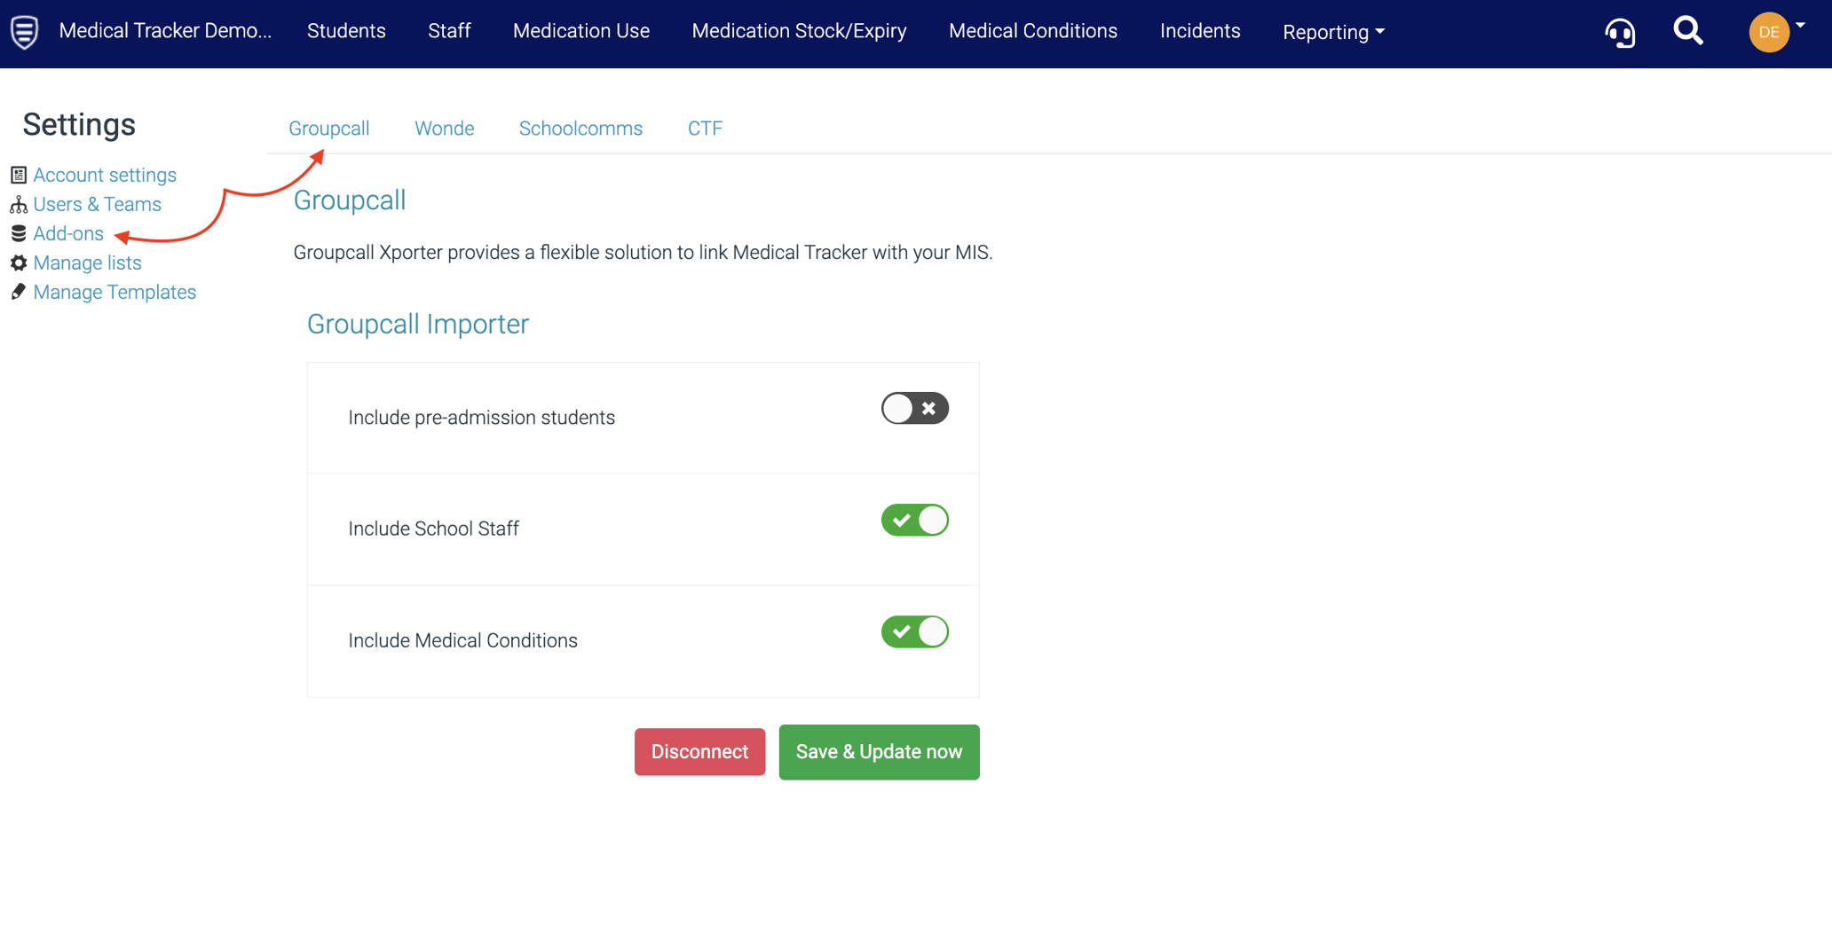Go to the Students menu
Viewport: 1832px width, 925px height.
[x=346, y=31]
